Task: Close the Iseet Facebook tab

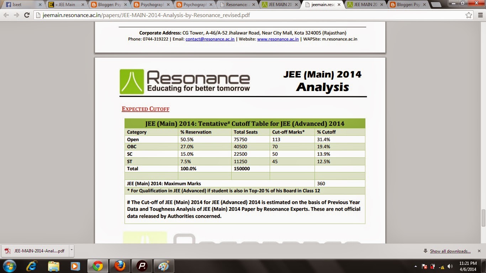Action: point(39,5)
